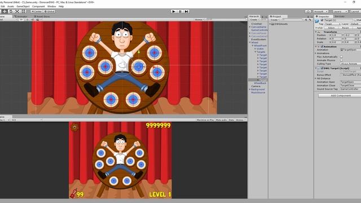Expand the Hit Distance property
This screenshot has width=361, height=203.
316,78
